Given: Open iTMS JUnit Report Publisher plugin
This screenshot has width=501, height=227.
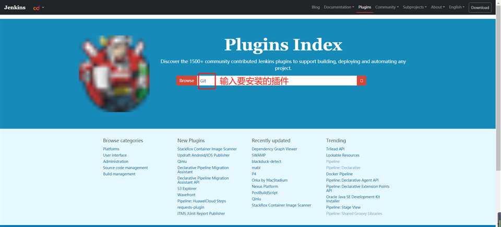Looking at the screenshot, I should pos(201,213).
